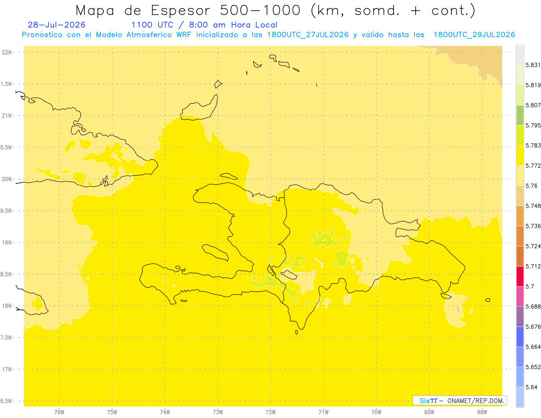
Task: Click the '72W' longitude label
Action: 270,412
